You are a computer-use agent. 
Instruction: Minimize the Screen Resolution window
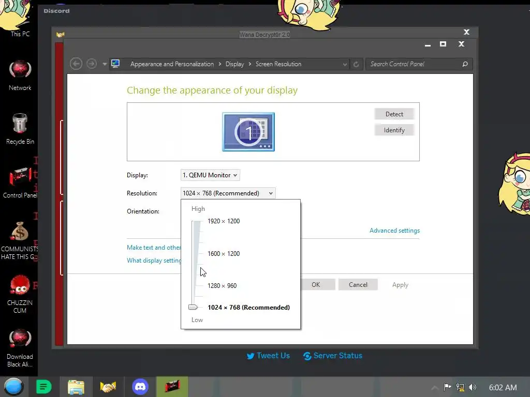(x=428, y=45)
